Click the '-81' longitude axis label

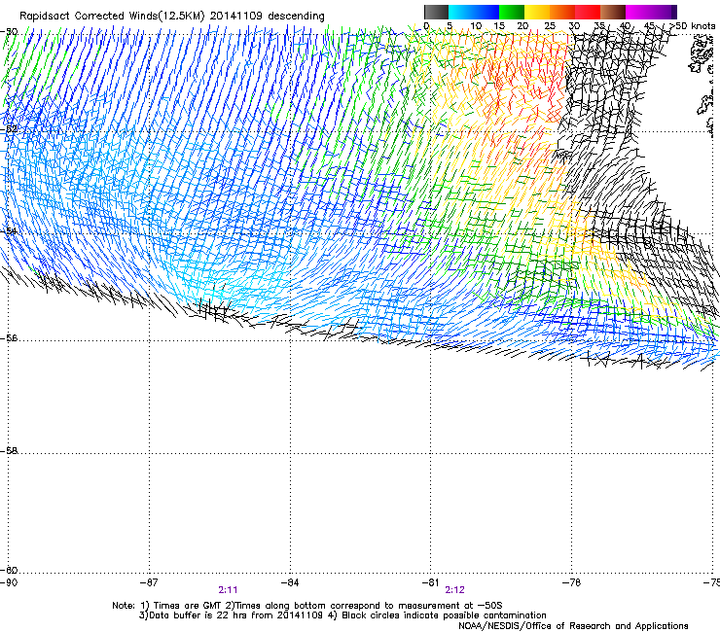(x=431, y=582)
